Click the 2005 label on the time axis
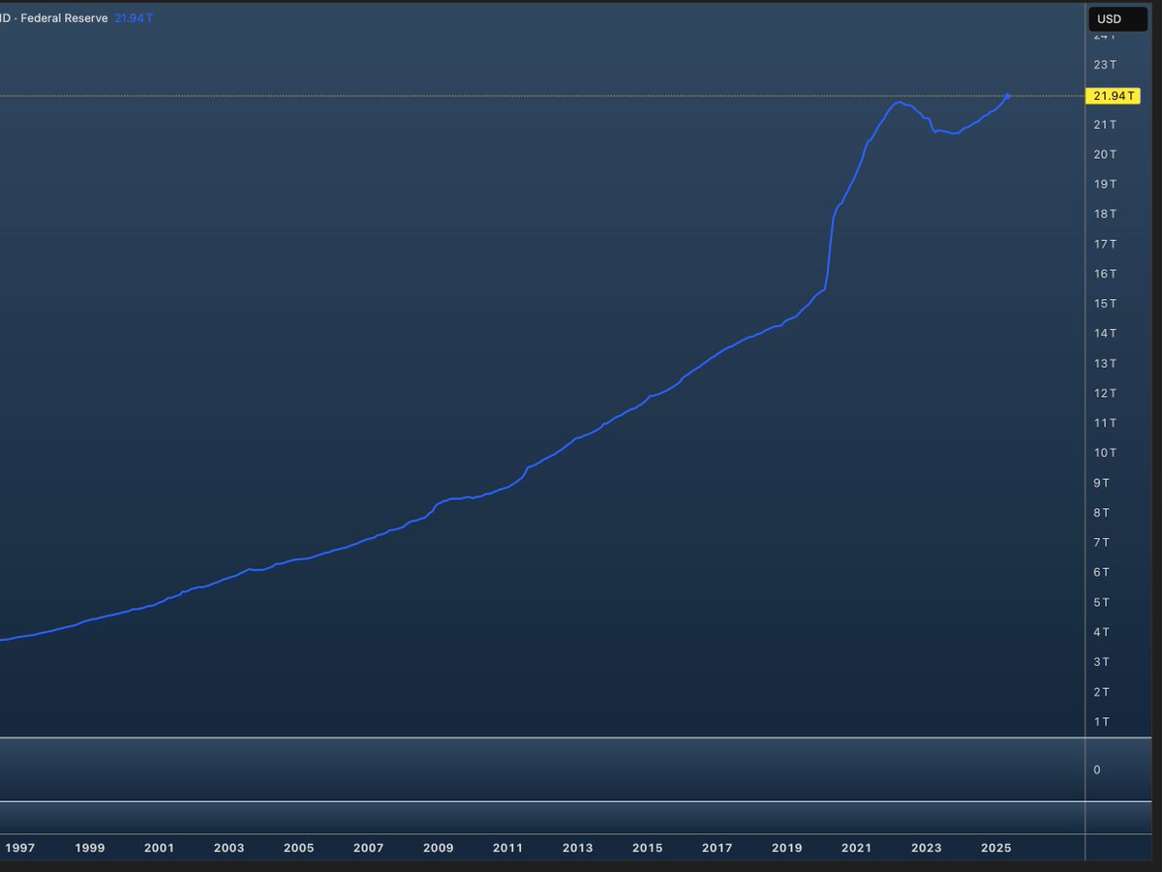Image resolution: width=1162 pixels, height=872 pixels. click(x=299, y=848)
